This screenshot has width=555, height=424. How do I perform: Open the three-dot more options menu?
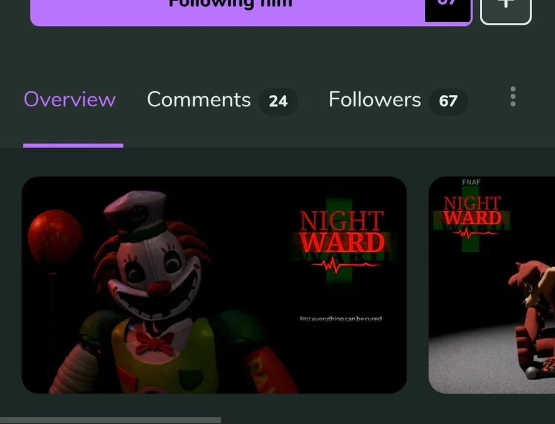[513, 96]
